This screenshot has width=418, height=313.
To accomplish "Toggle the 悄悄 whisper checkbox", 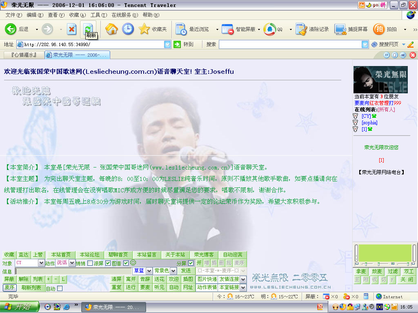I will coord(90,263).
